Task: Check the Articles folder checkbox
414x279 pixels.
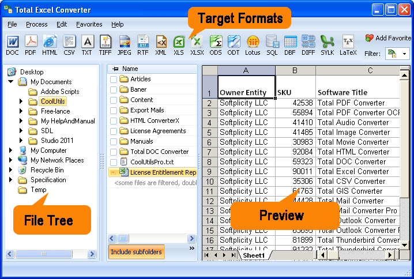Action: (x=114, y=79)
